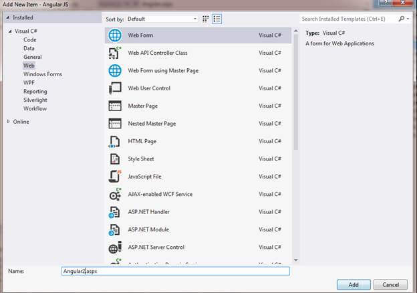Click the Nested Master Page icon

[115, 124]
